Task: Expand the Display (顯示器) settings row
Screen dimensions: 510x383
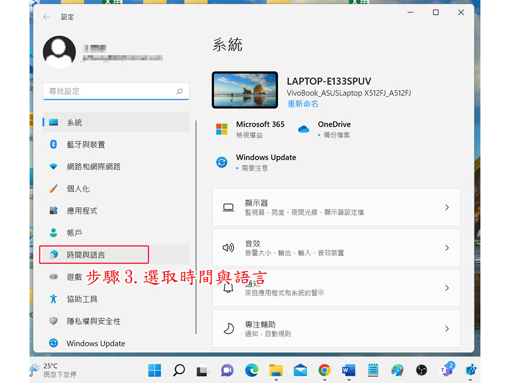Action: (x=336, y=207)
